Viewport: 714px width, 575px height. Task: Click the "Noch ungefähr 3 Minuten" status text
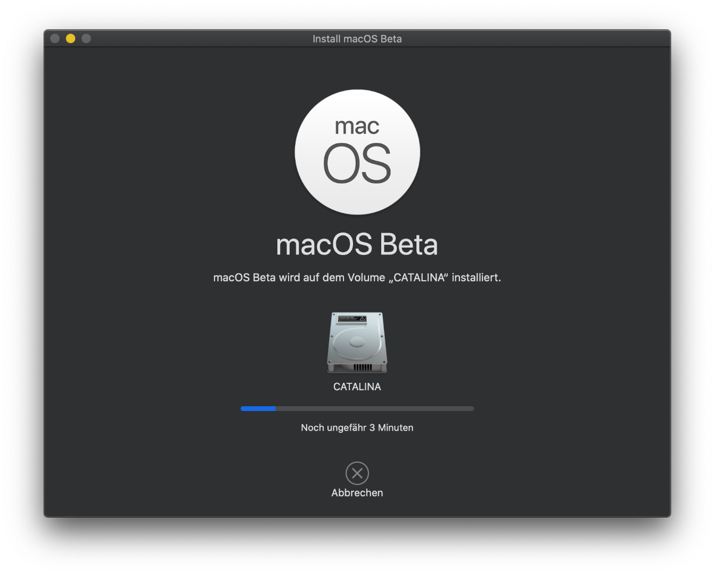[x=357, y=428]
